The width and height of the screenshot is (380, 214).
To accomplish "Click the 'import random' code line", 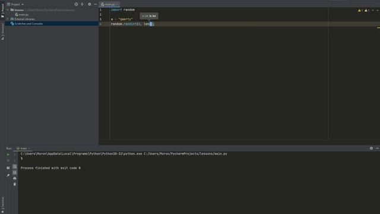I will coord(123,10).
